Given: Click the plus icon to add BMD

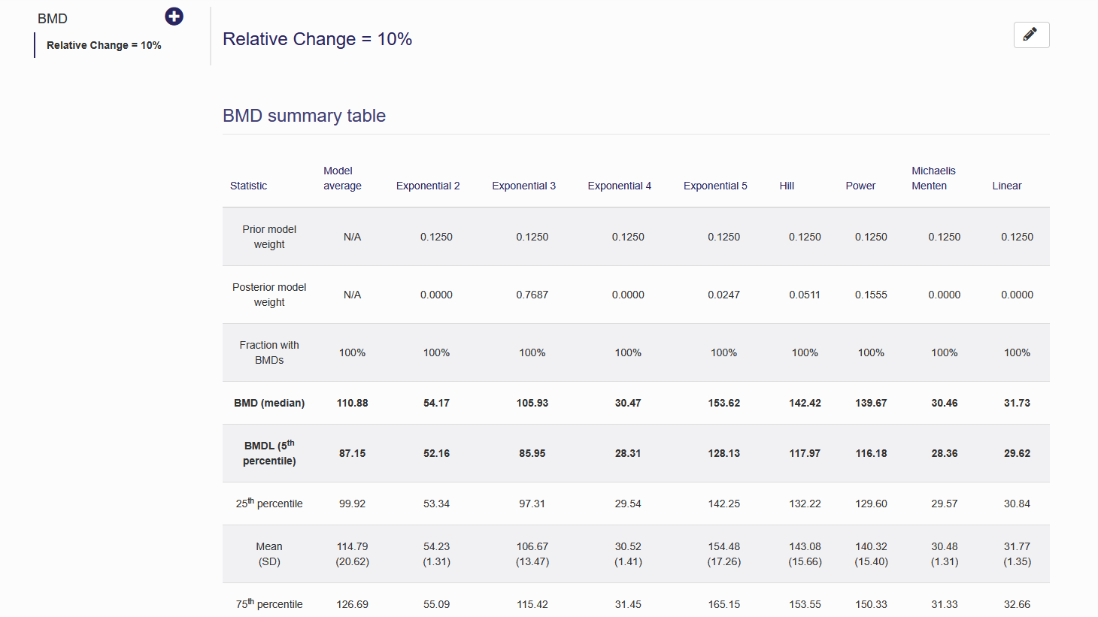Looking at the screenshot, I should [x=174, y=17].
